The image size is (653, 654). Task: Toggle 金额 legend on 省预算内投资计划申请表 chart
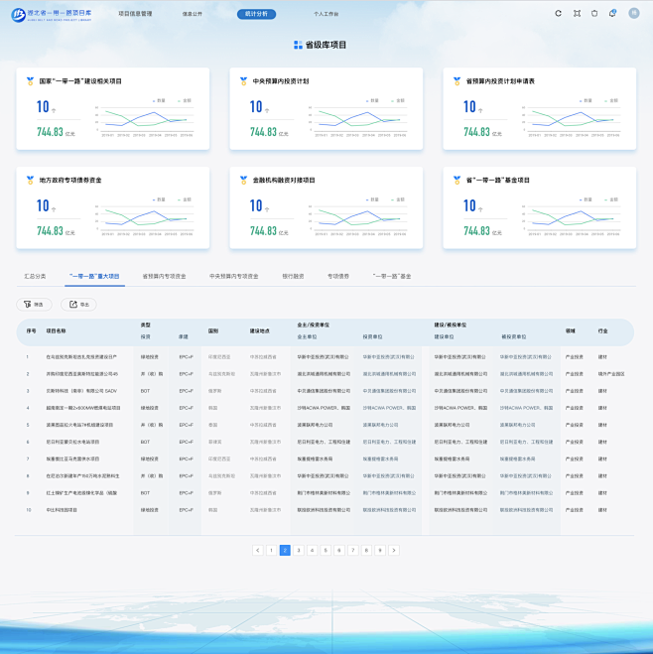pos(611,100)
